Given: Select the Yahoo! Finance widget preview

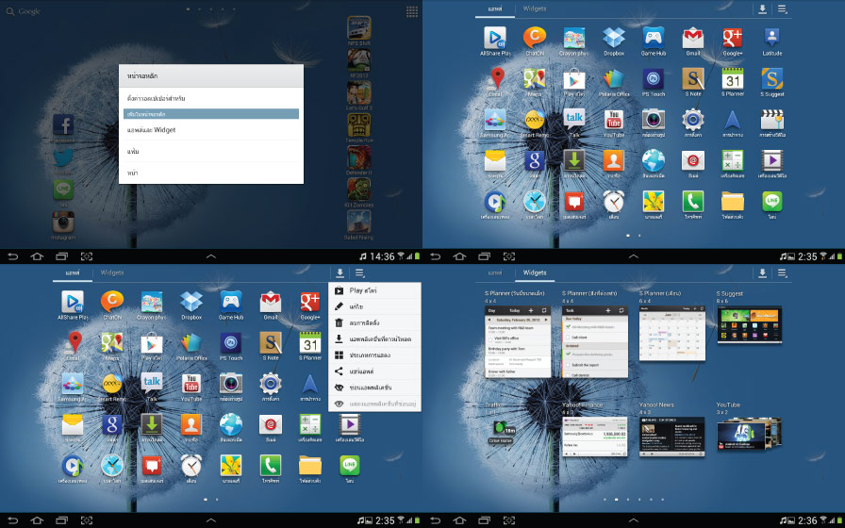Looking at the screenshot, I should (x=595, y=437).
